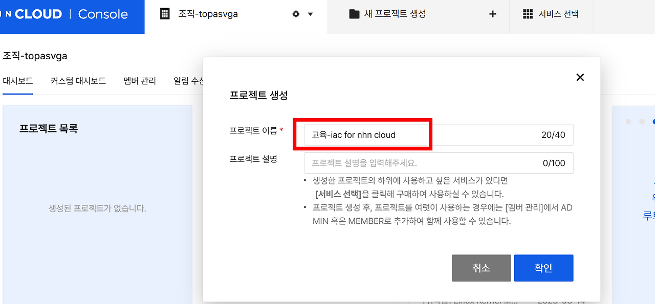The height and width of the screenshot is (304, 655).
Task: Click the 프로젝트 설명 input field
Action: click(439, 163)
